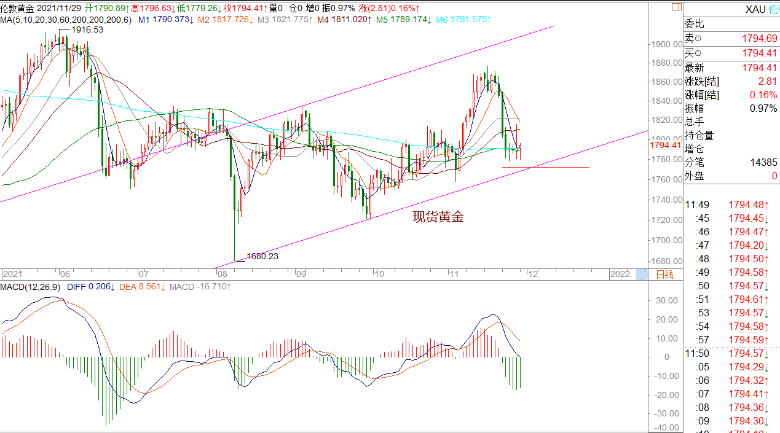This screenshot has height=433, width=780.
Task: Select the 11:49 tick row 1794.48
Action: click(731, 205)
